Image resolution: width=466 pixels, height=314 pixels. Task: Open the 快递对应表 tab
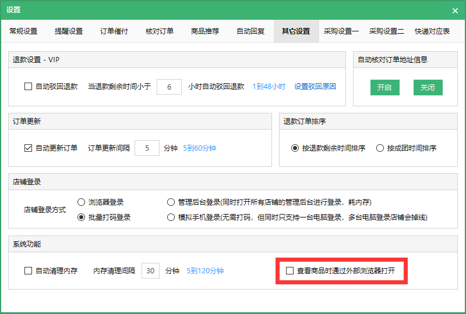432,31
